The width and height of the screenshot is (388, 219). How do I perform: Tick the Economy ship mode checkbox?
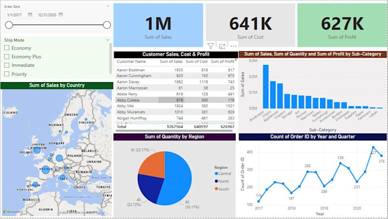pos(7,48)
